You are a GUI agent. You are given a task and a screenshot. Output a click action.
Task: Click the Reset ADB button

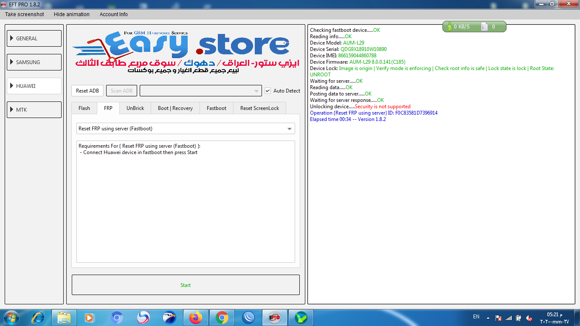point(87,91)
